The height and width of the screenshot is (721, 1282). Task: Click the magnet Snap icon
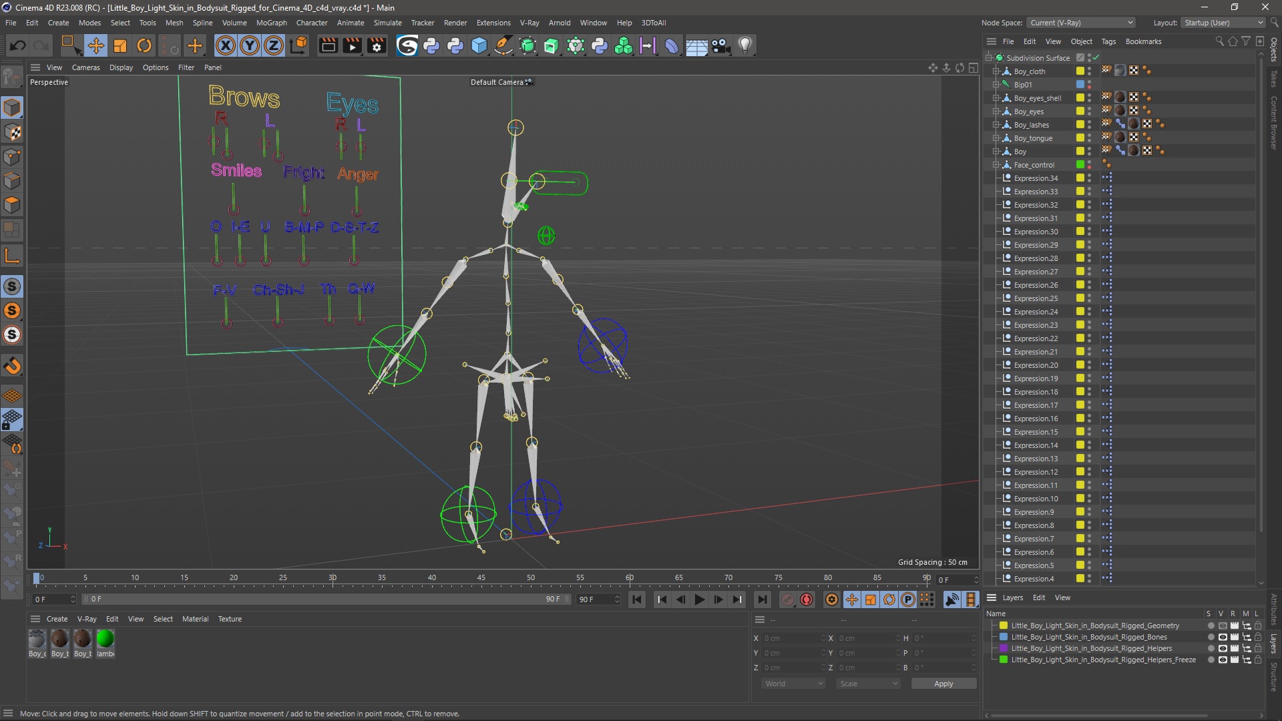pyautogui.click(x=12, y=366)
